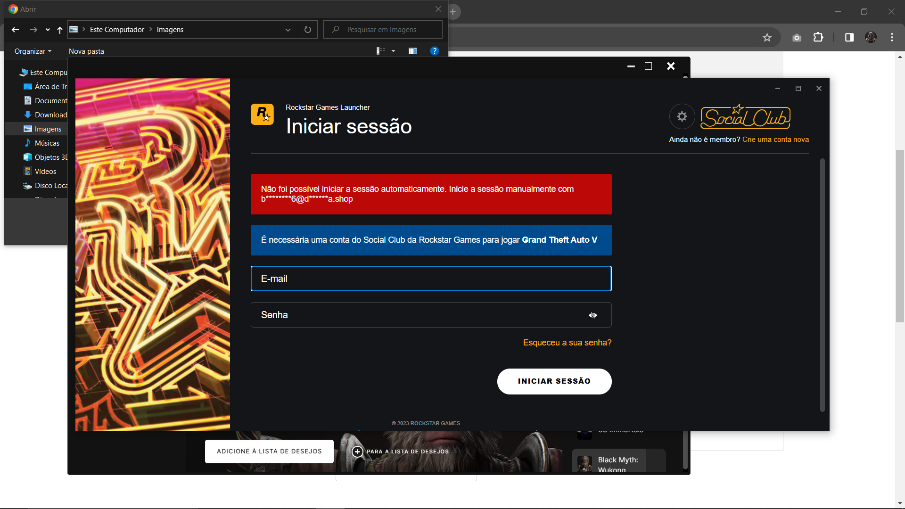Expand the file browser view options dropdown

(393, 51)
